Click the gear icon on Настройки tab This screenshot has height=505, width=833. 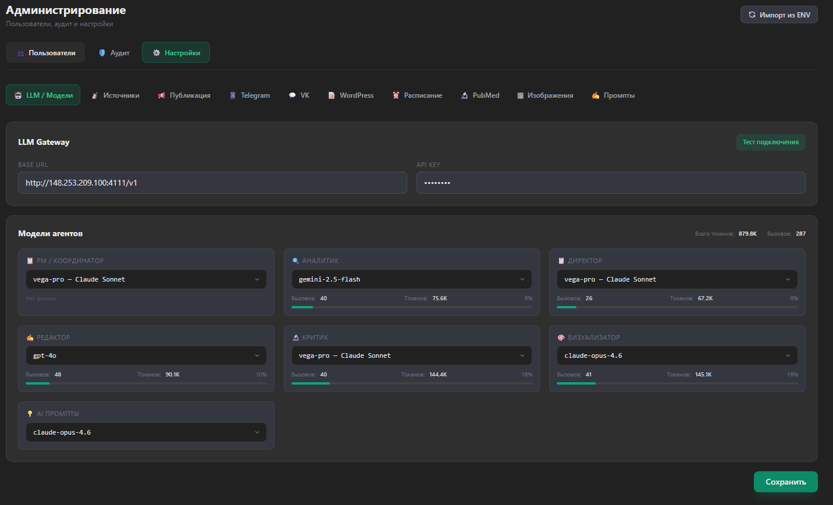[x=156, y=53]
